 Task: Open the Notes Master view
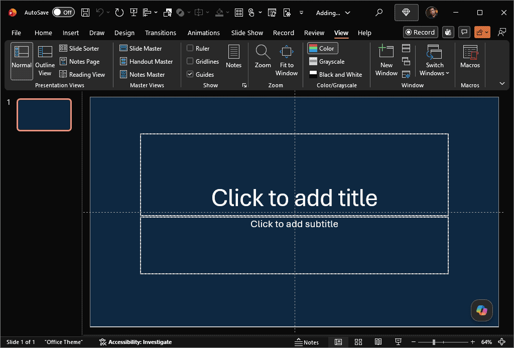[x=142, y=74]
